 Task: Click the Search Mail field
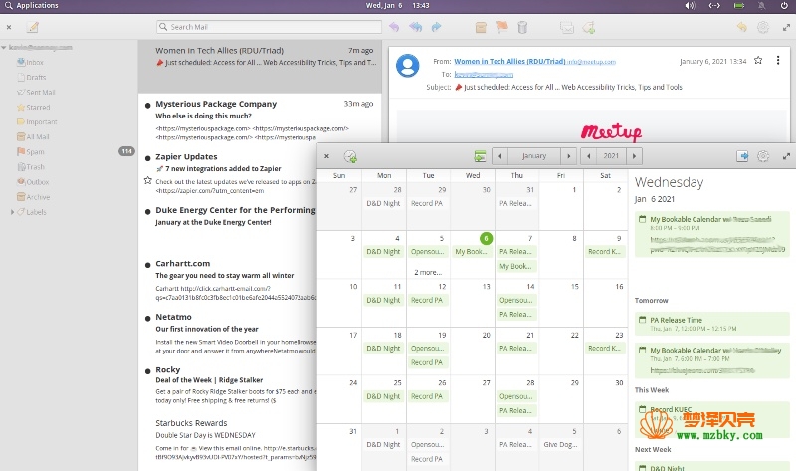pyautogui.click(x=269, y=27)
